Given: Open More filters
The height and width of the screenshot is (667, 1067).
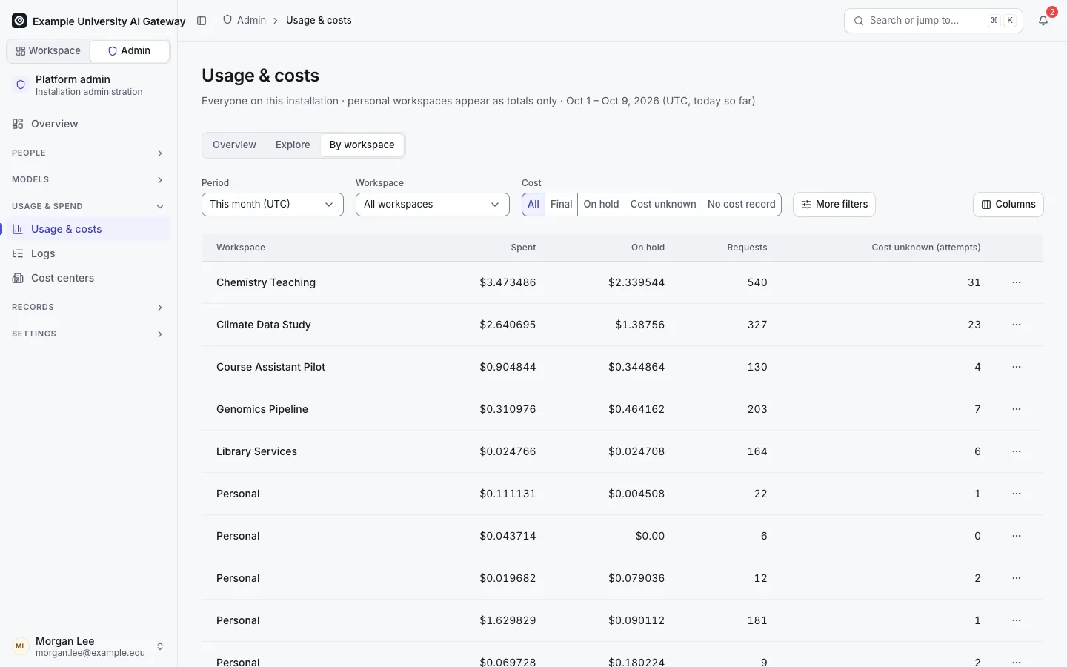Looking at the screenshot, I should (834, 205).
